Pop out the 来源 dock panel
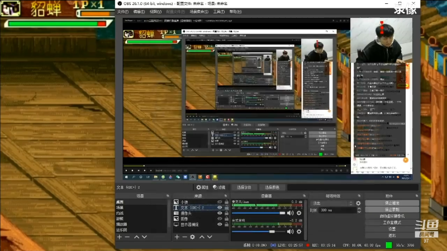This screenshot has width=447, height=251. pos(226,196)
